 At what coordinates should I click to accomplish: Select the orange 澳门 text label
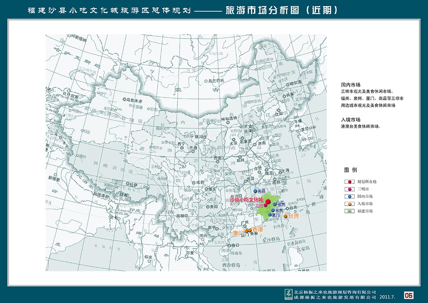[238, 233]
